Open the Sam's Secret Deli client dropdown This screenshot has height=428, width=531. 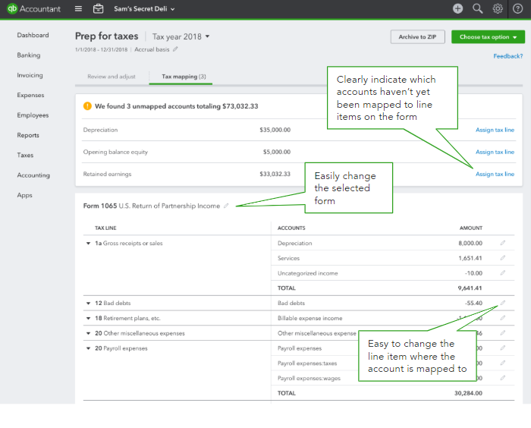[144, 9]
